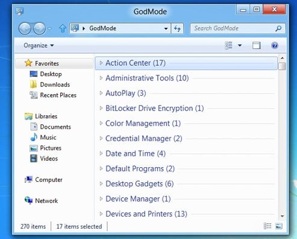Image resolution: width=297 pixels, height=239 pixels.
Task: Click scrollbar down arrow
Action: pos(282,216)
